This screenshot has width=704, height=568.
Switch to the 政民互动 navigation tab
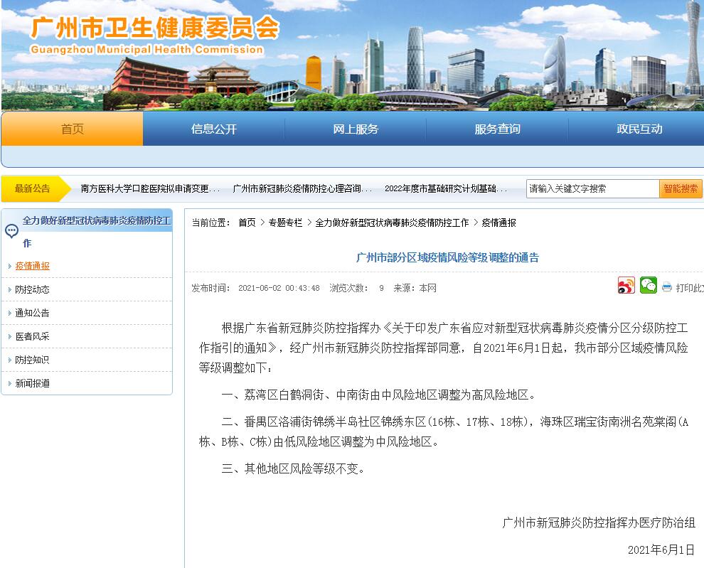coord(639,129)
